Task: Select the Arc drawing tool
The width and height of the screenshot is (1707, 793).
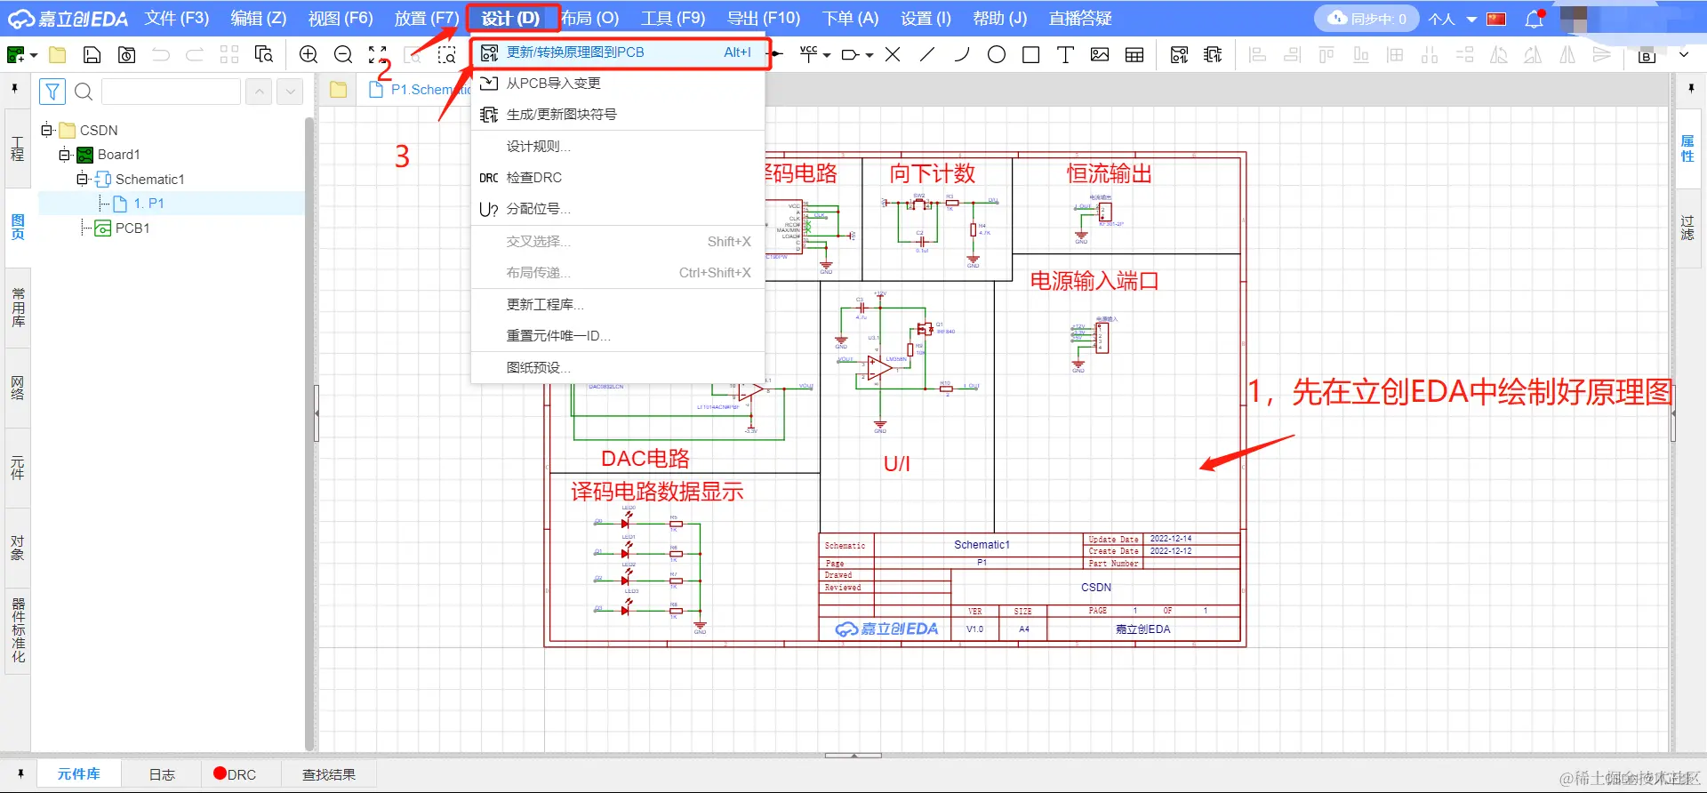Action: [962, 55]
